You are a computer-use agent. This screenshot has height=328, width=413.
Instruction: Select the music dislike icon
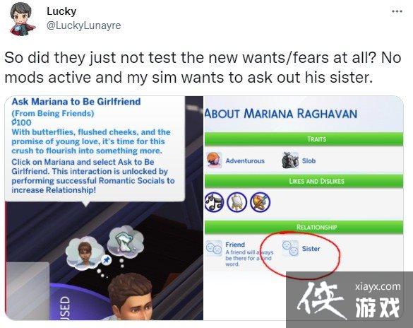tap(214, 202)
